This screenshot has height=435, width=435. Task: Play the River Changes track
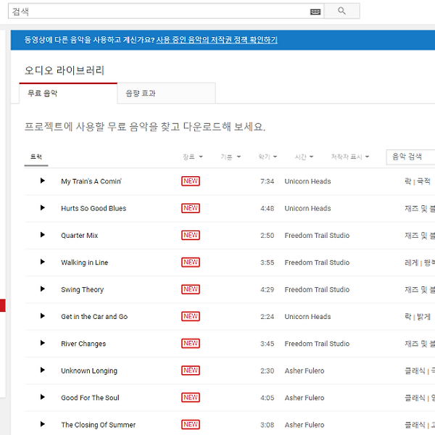43,343
